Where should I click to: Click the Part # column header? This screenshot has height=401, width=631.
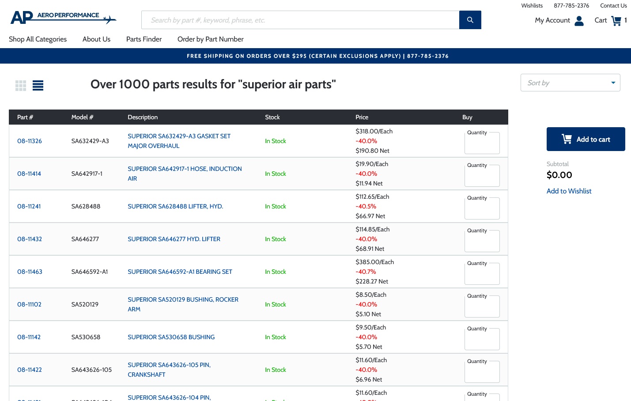(25, 117)
